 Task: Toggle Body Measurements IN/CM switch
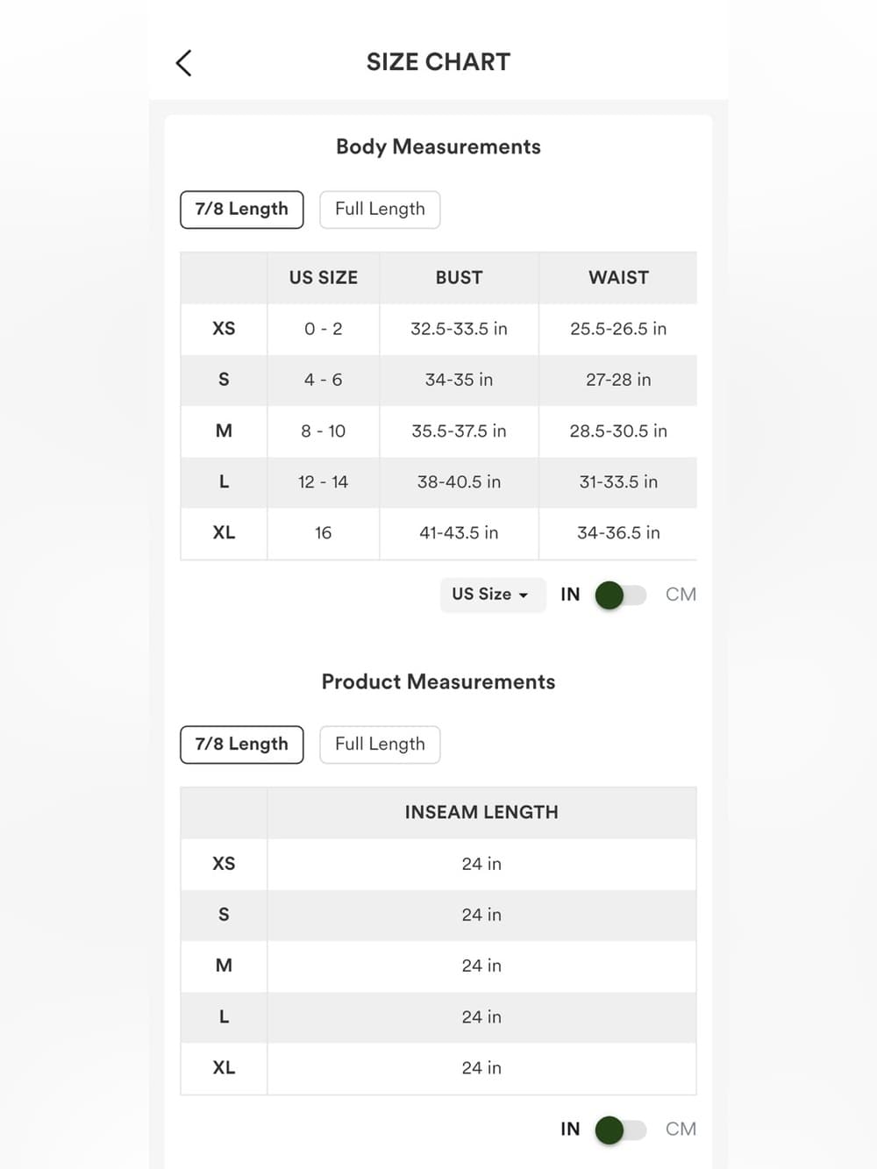[621, 595]
